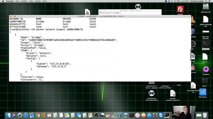This screenshot has height=119, width=213.
Task: Open the Macintosh HD drive icon
Action: coord(206,7)
